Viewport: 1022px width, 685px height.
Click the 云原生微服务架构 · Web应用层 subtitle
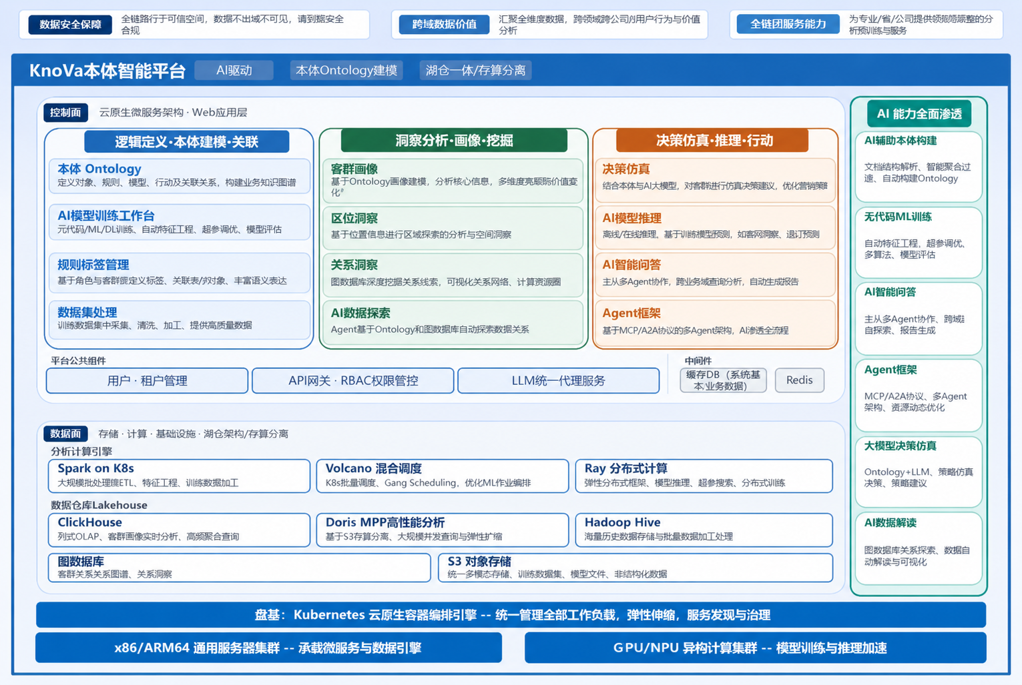173,113
